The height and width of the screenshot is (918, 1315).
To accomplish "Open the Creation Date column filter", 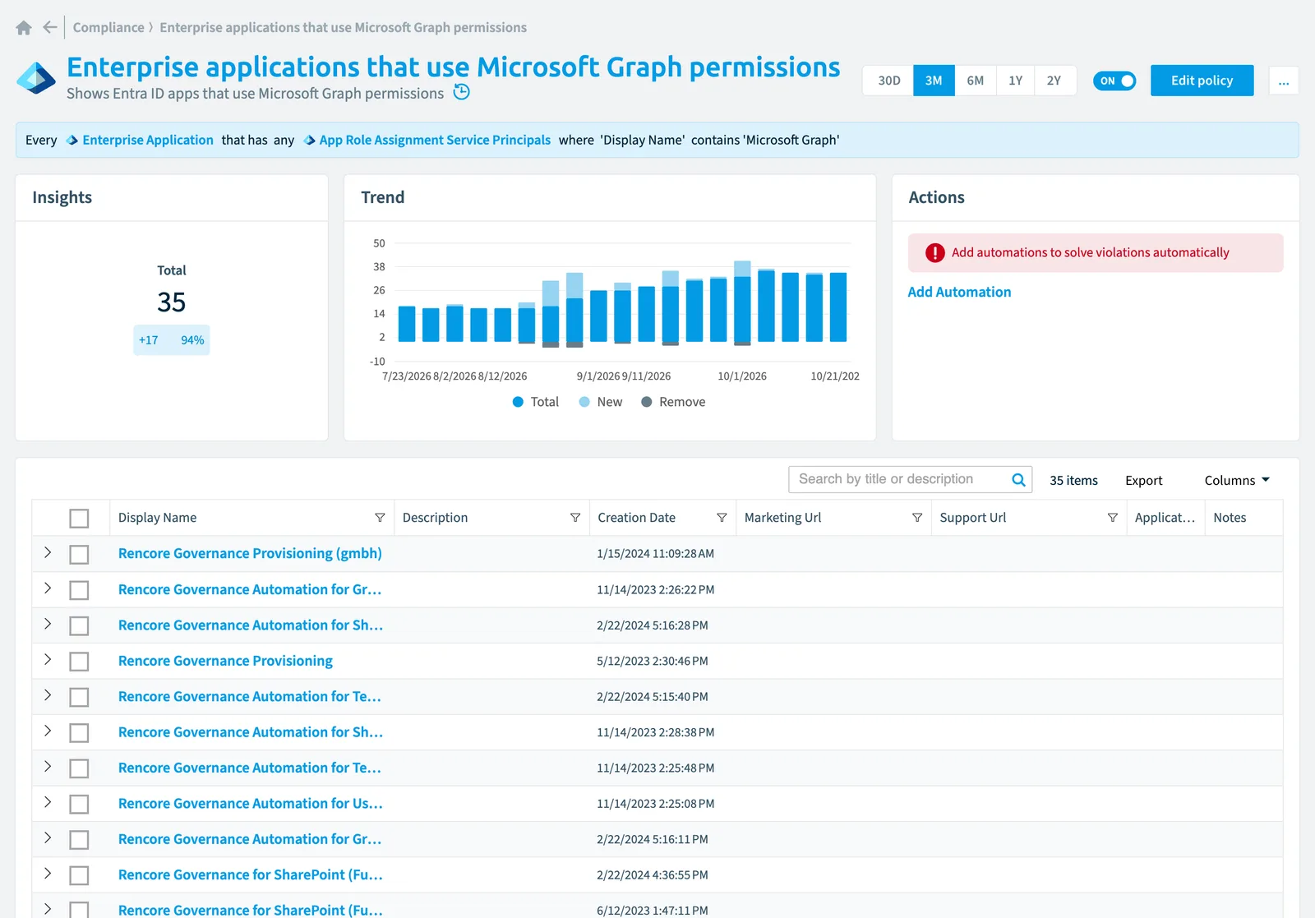I will (722, 518).
